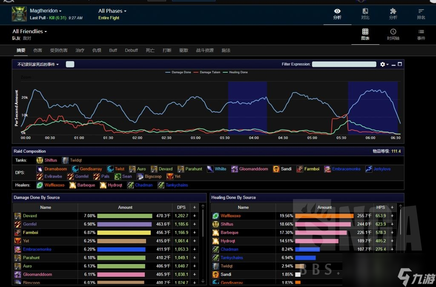Open the graph settings gear
The image size is (436, 287).
[x=383, y=64]
